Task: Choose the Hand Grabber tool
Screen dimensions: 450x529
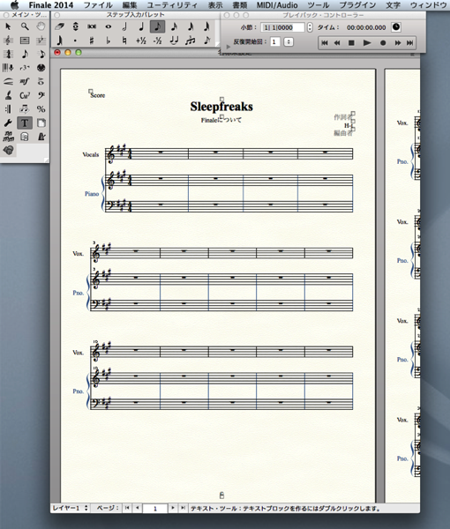Action: (41, 26)
